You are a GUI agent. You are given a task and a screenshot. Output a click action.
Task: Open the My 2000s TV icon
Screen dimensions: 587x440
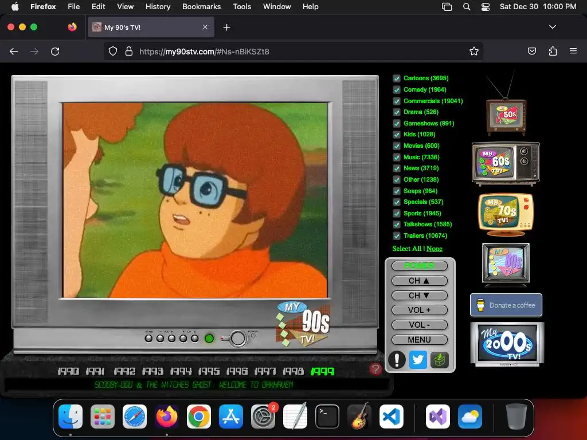(507, 344)
